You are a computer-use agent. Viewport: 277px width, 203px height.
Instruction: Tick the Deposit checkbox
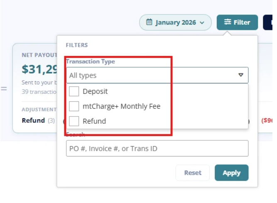74,91
